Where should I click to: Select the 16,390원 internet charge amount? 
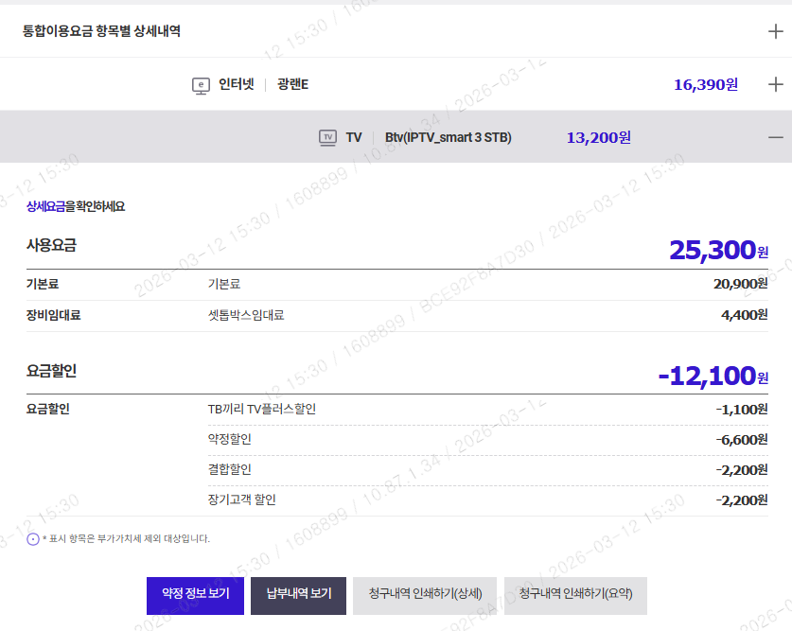coord(705,85)
